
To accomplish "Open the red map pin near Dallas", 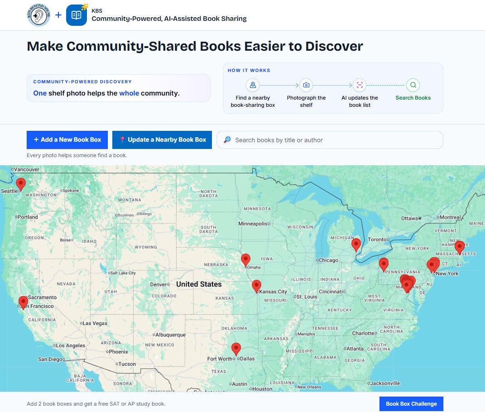I will pos(236,349).
